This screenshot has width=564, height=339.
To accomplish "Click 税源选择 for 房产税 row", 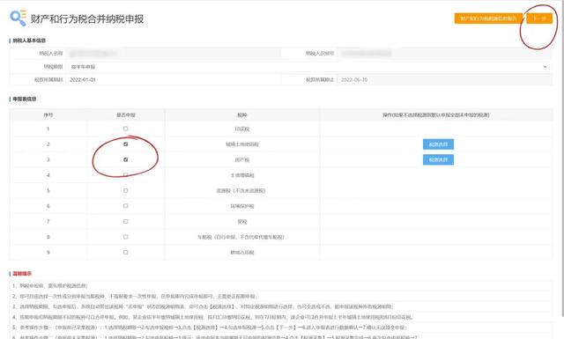I will pyautogui.click(x=438, y=159).
